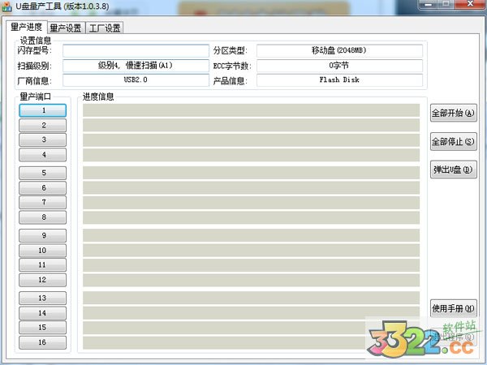The height and width of the screenshot is (365, 487).
Task: Select production port 1 button
Action: (42, 110)
